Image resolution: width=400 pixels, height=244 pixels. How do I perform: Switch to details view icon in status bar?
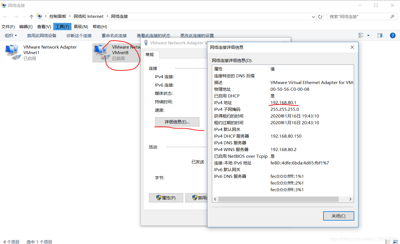tap(388, 242)
